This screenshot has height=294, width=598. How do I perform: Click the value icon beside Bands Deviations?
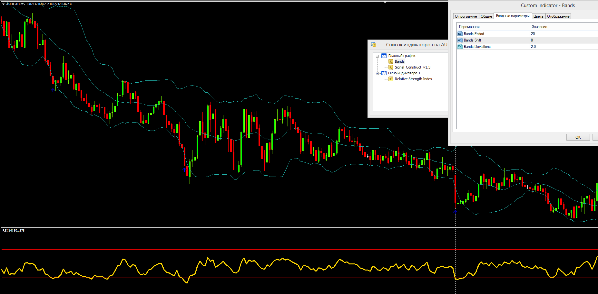tap(460, 47)
